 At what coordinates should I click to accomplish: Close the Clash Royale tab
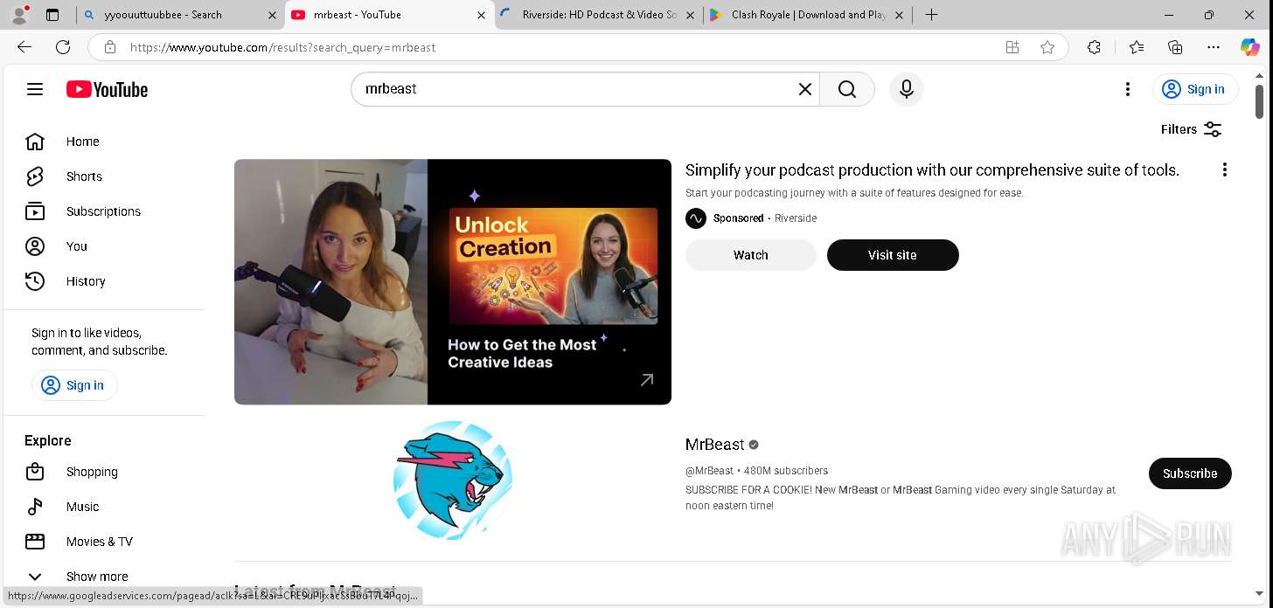[900, 15]
